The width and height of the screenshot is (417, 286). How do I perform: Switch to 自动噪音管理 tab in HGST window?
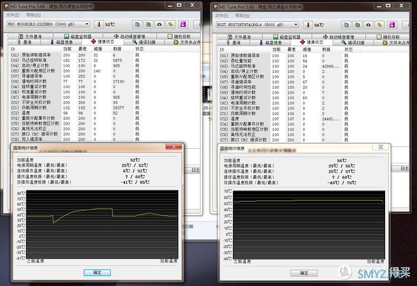tap(339, 37)
